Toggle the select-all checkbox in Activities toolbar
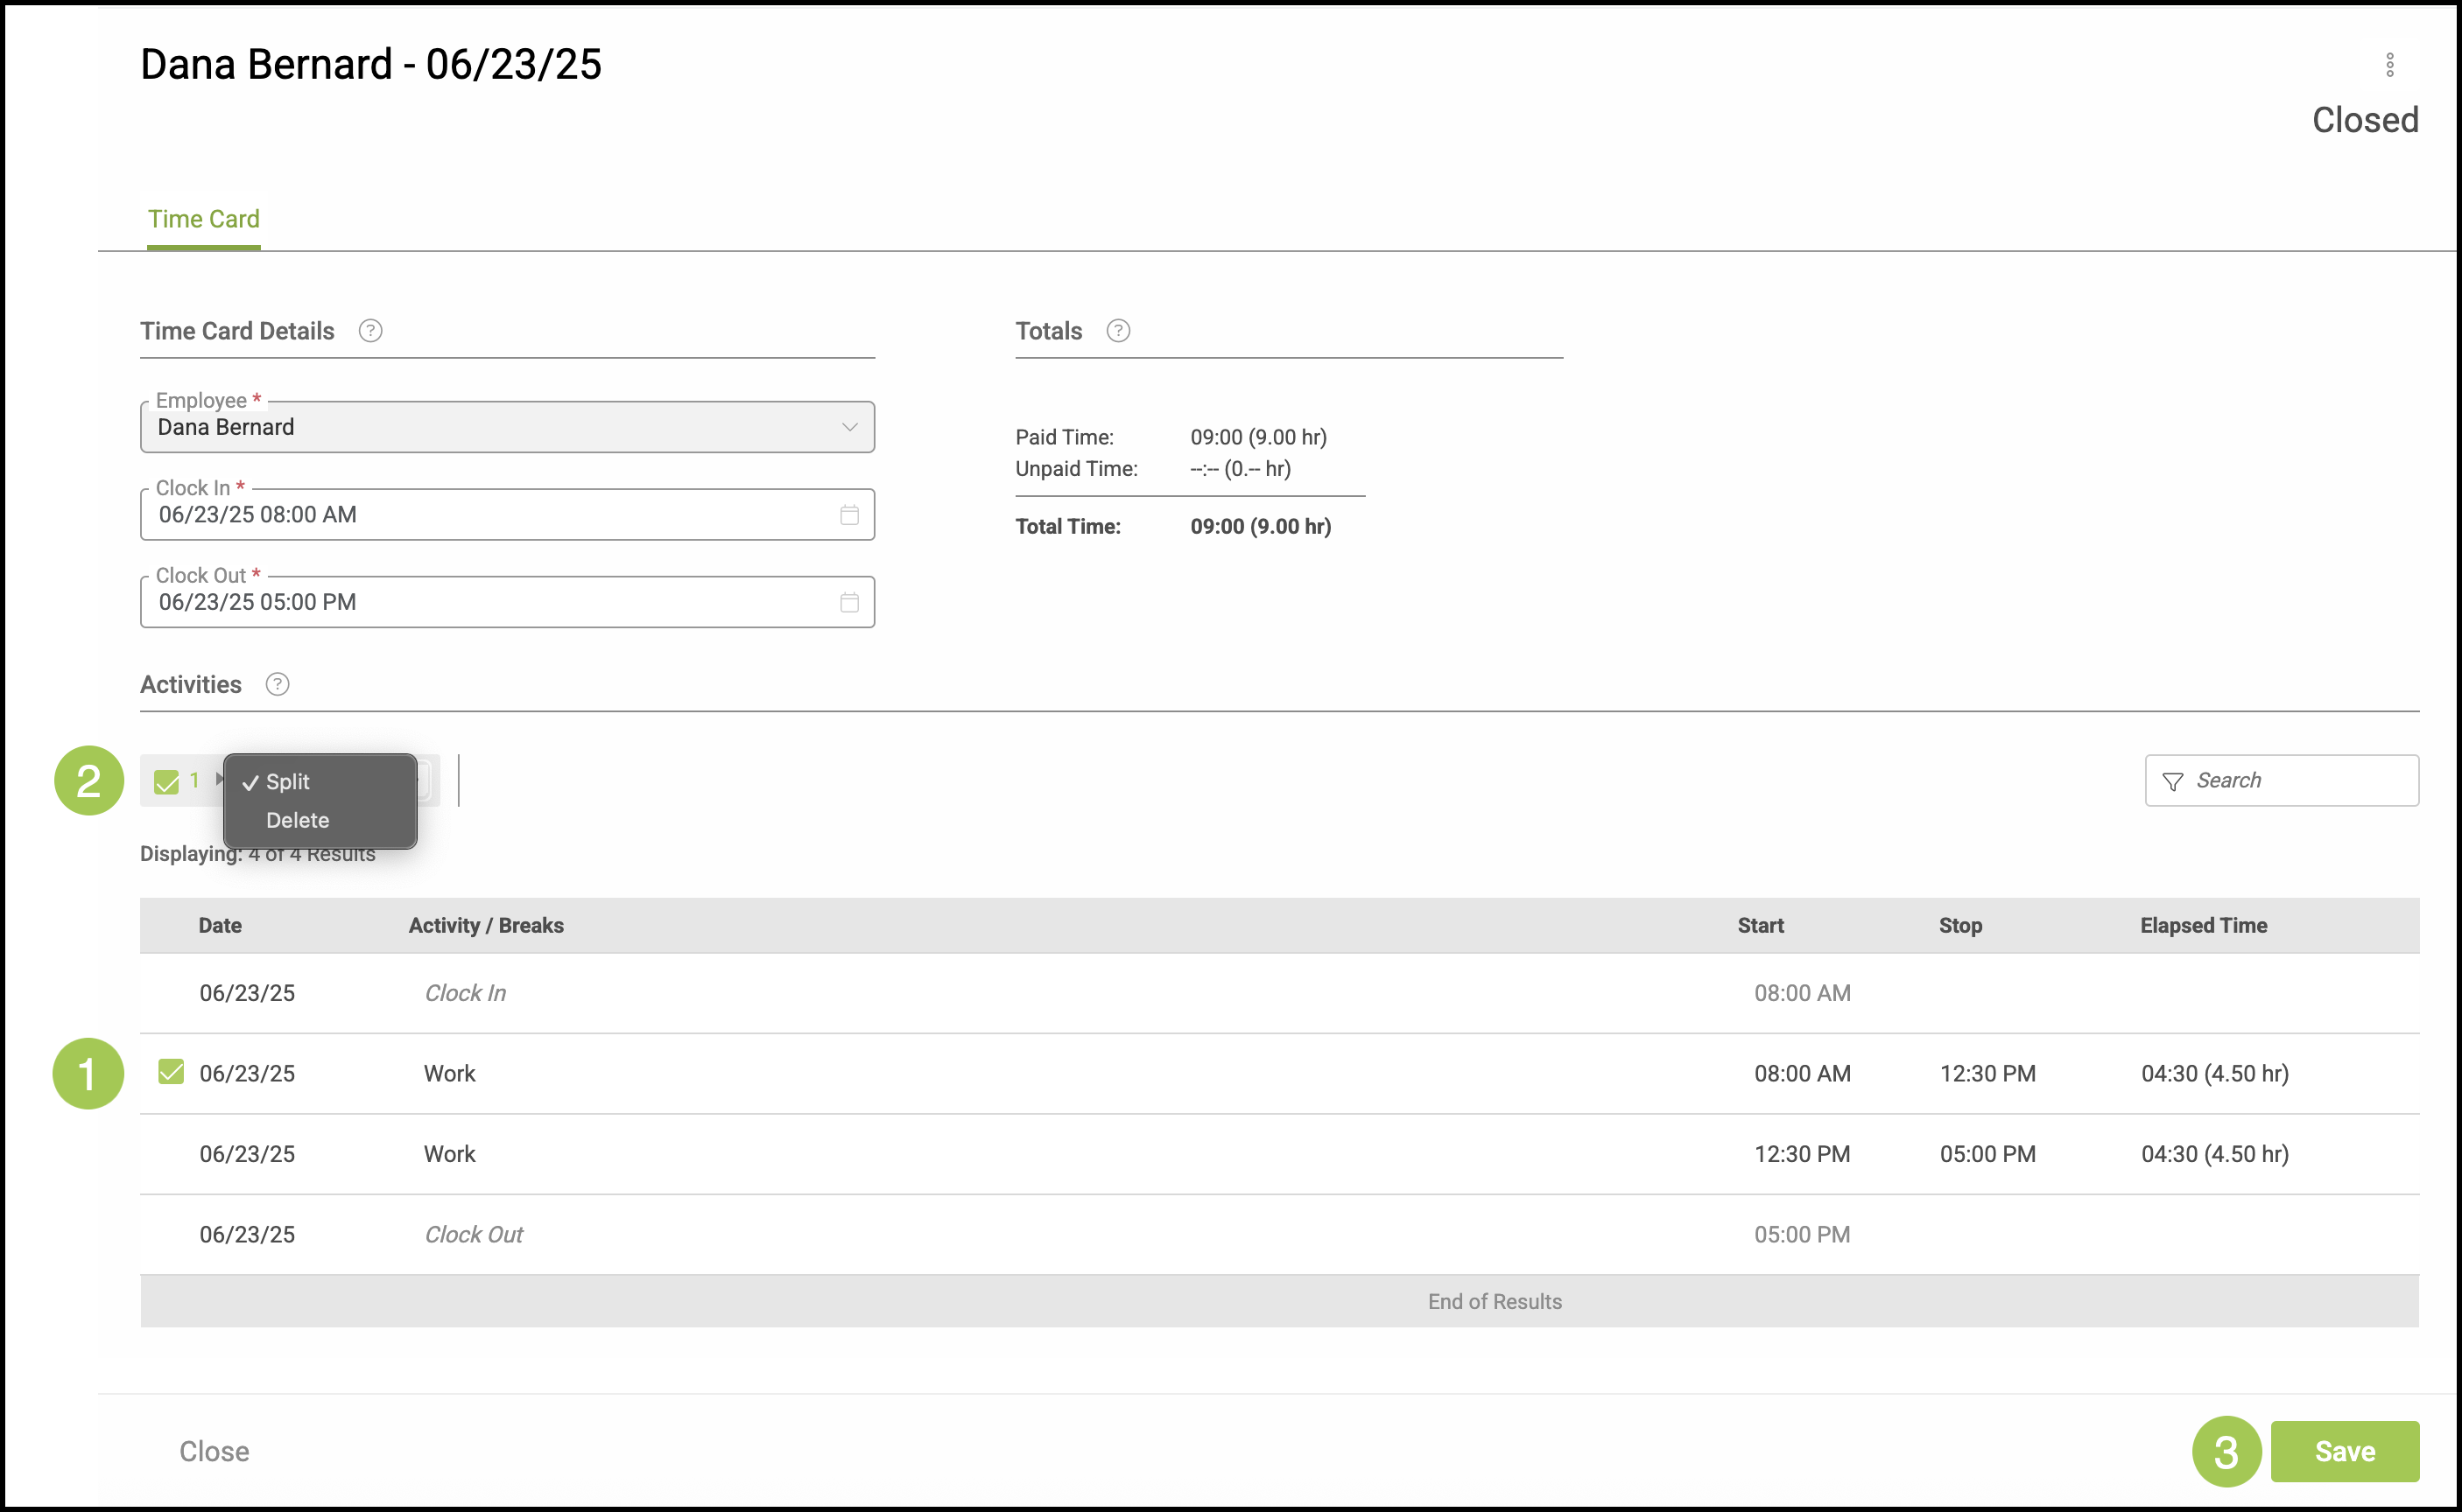This screenshot has height=1512, width=2462. [x=166, y=781]
